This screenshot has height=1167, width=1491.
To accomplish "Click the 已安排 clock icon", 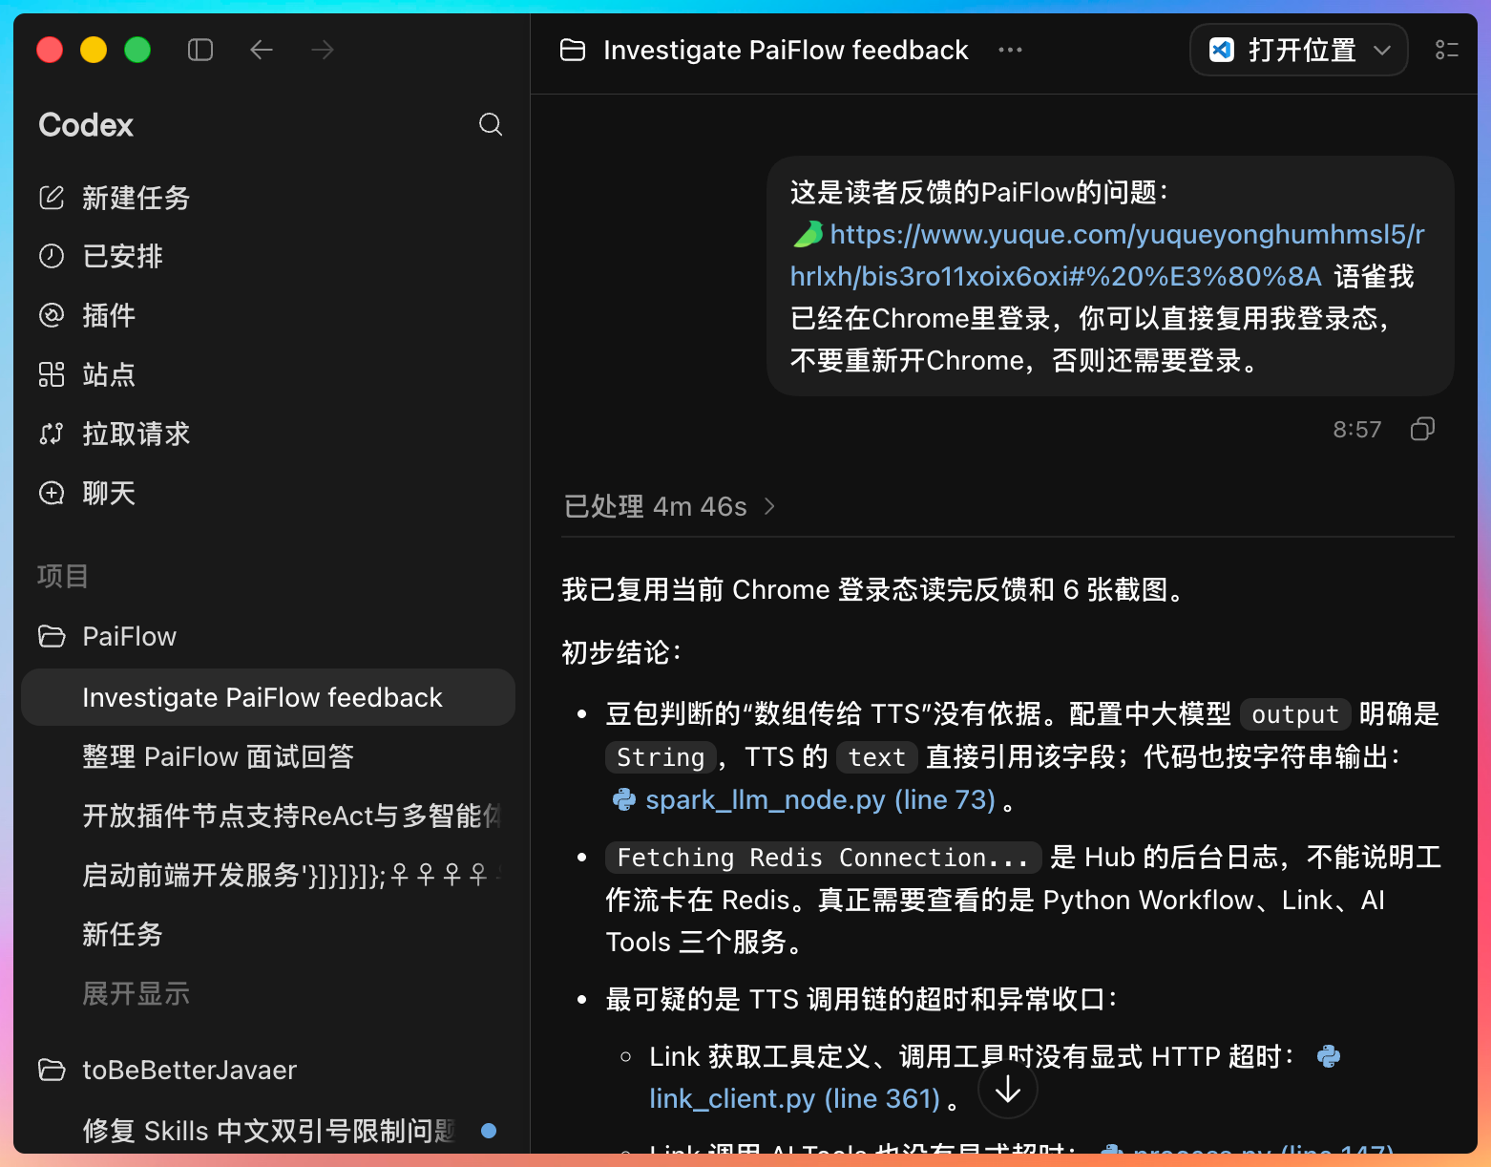I will pyautogui.click(x=52, y=256).
